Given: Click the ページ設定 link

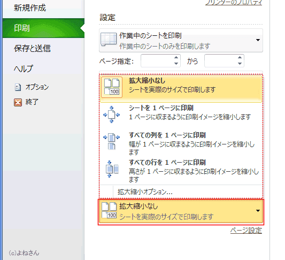Looking at the screenshot, I should click(246, 231).
